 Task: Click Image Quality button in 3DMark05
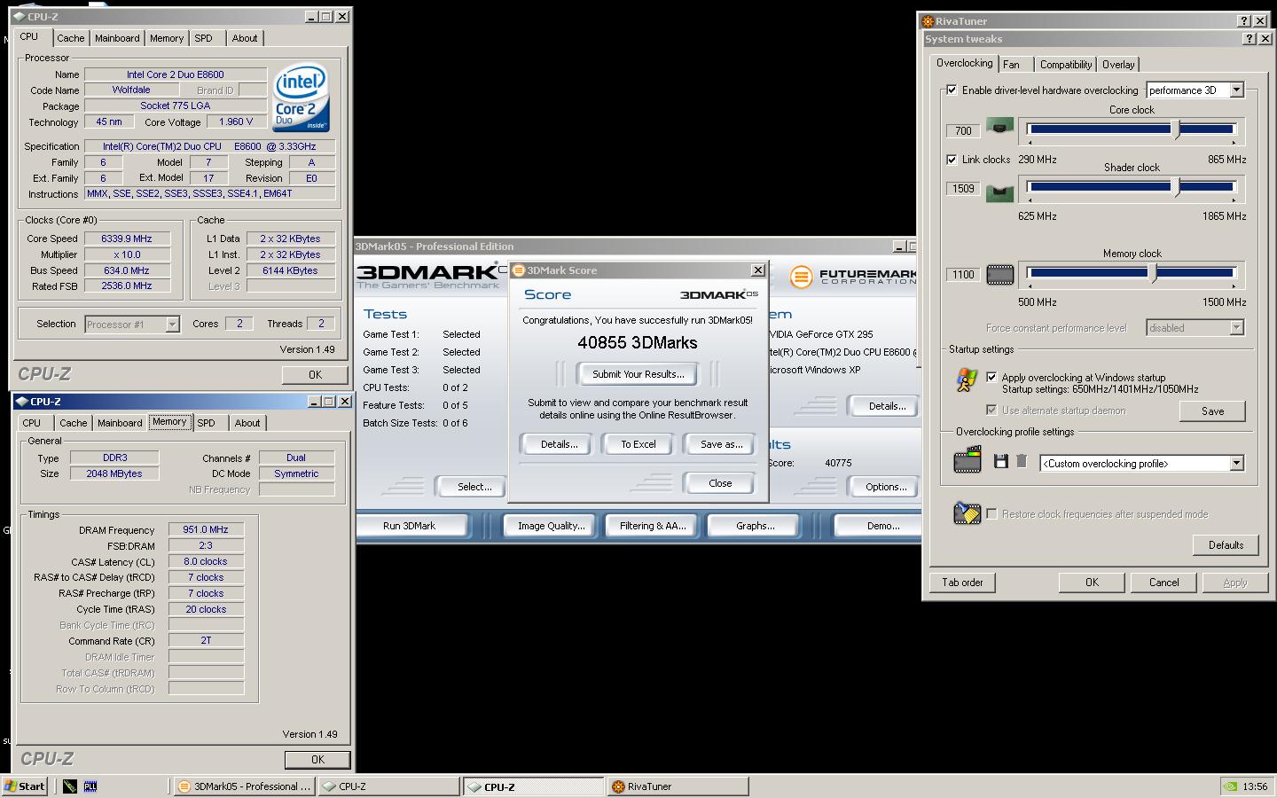(551, 526)
